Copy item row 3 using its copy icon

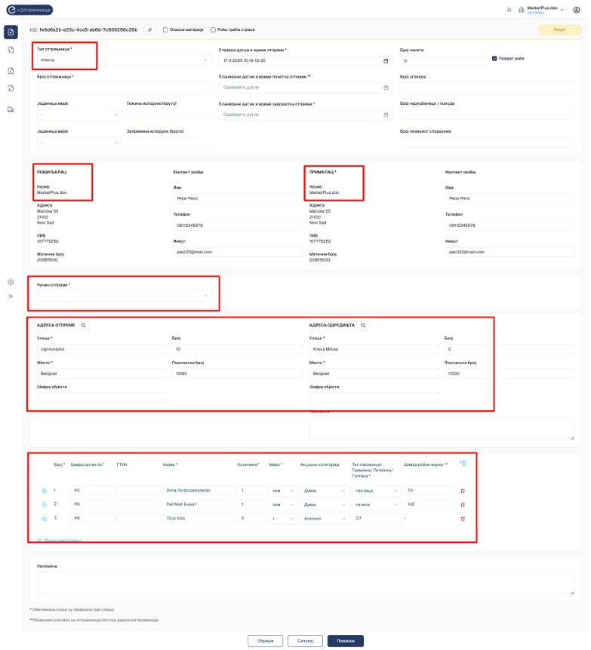click(45, 518)
